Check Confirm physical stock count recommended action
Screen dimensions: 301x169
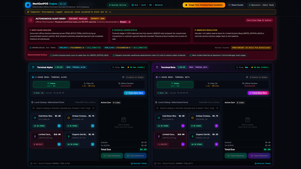tap(79, 55)
